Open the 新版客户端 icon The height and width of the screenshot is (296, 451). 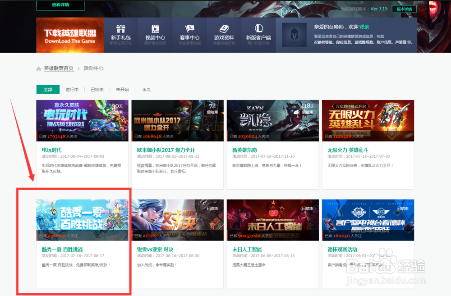point(258,28)
